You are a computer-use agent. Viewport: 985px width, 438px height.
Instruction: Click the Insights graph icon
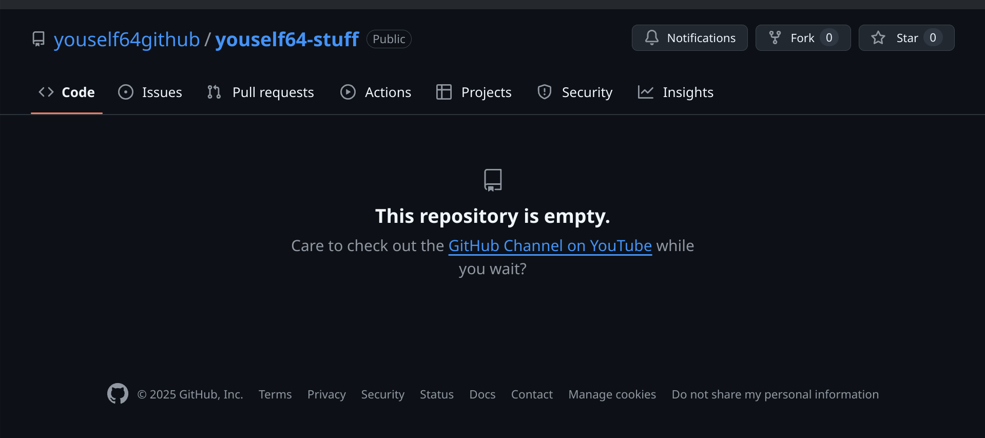click(646, 92)
